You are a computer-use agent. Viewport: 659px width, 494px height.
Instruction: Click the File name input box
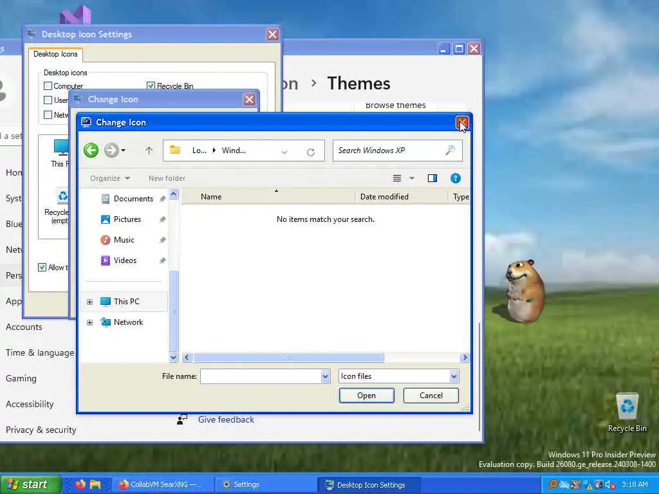tap(261, 376)
